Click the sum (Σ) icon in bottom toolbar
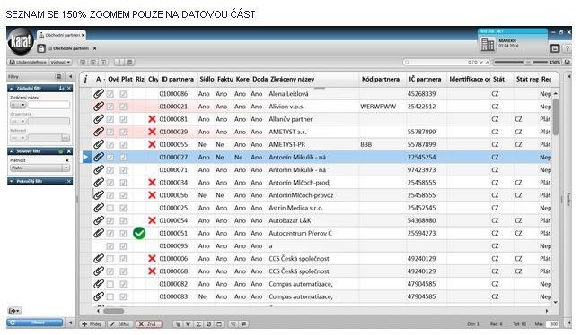This screenshot has width=581, height=335. coord(198,324)
